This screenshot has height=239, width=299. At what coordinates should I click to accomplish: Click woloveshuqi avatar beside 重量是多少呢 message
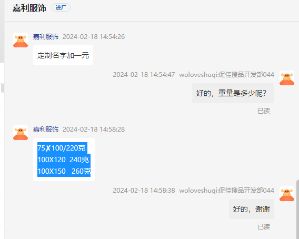287,78
